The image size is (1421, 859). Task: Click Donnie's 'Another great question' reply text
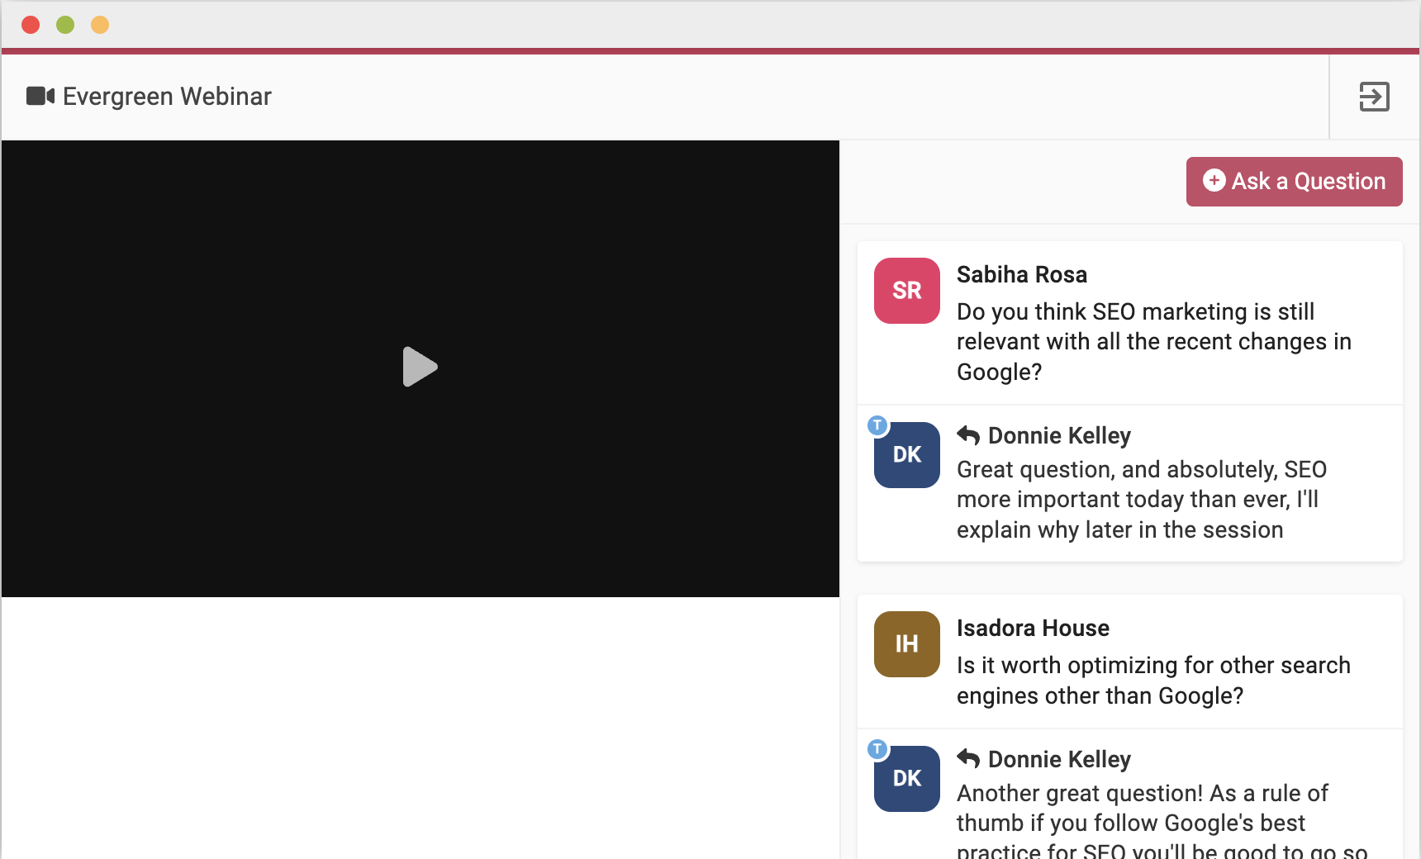tap(1140, 822)
